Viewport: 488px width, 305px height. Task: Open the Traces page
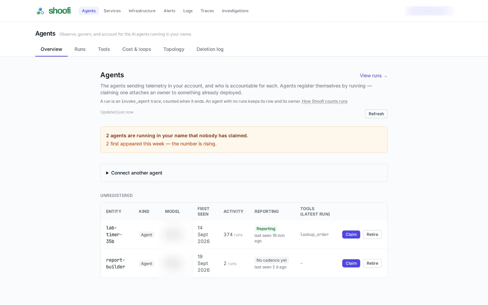[x=207, y=11]
